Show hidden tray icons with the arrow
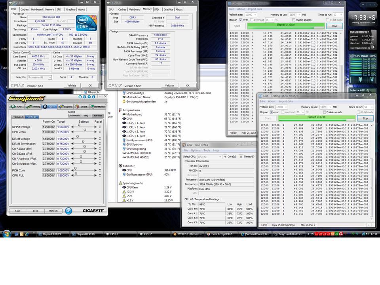The width and height of the screenshot is (380, 285). [x=308, y=234]
